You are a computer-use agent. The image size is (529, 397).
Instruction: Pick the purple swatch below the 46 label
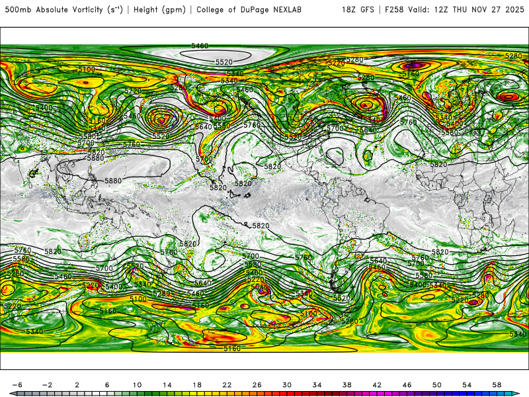click(411, 394)
